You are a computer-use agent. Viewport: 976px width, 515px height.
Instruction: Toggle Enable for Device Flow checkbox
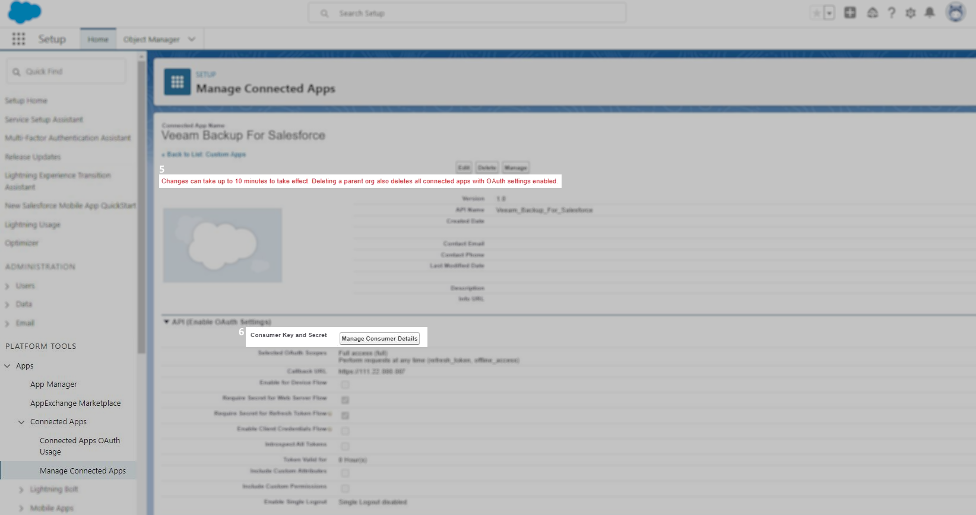pyautogui.click(x=345, y=384)
